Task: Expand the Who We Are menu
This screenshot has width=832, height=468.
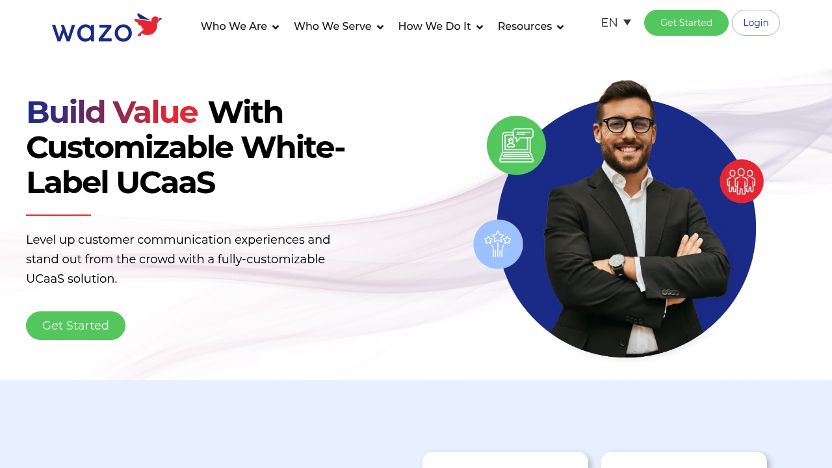Action: pyautogui.click(x=240, y=27)
